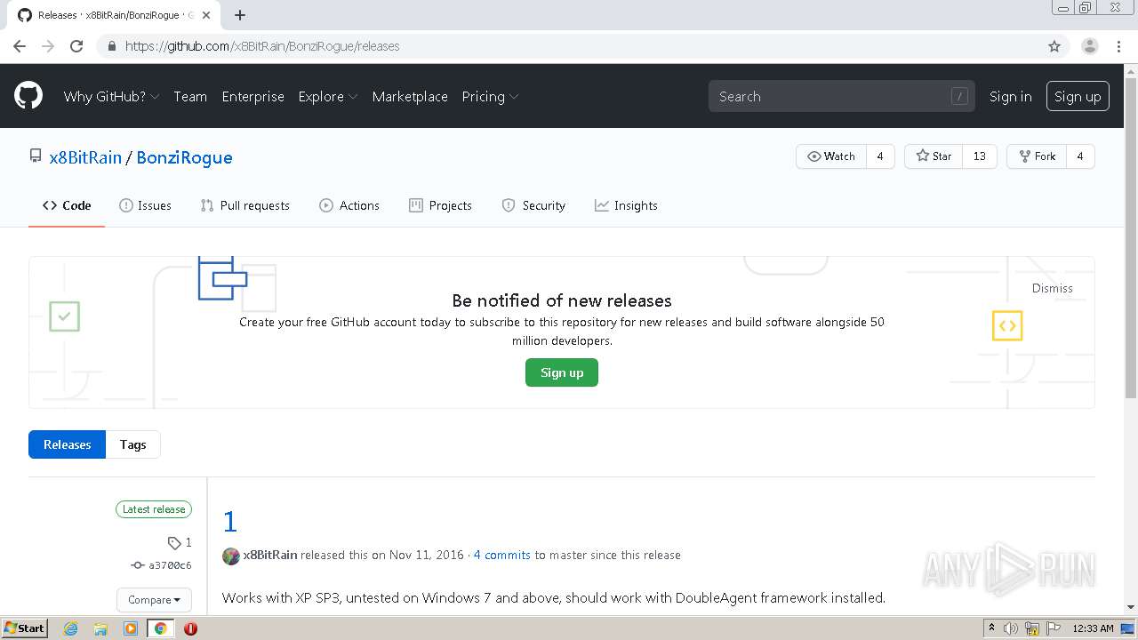Click the Latest release badge
Screen dimensions: 1138x640
tap(154, 509)
